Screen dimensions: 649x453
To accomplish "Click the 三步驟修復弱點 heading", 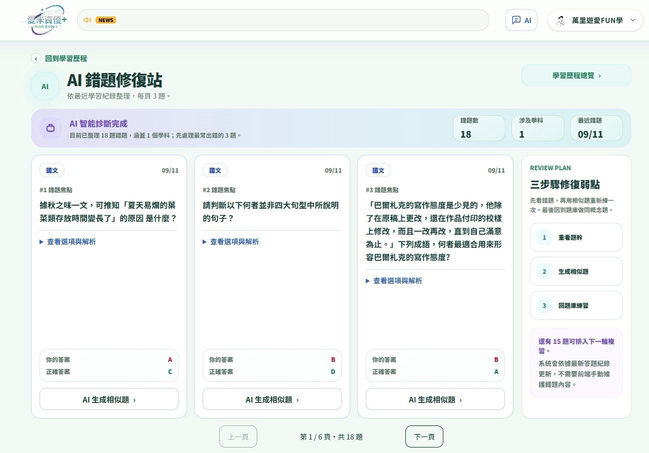I will point(565,184).
